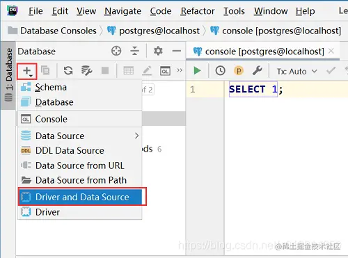348x258 pixels.
Task: Hide the Database panel with minus icon
Action: (x=177, y=51)
